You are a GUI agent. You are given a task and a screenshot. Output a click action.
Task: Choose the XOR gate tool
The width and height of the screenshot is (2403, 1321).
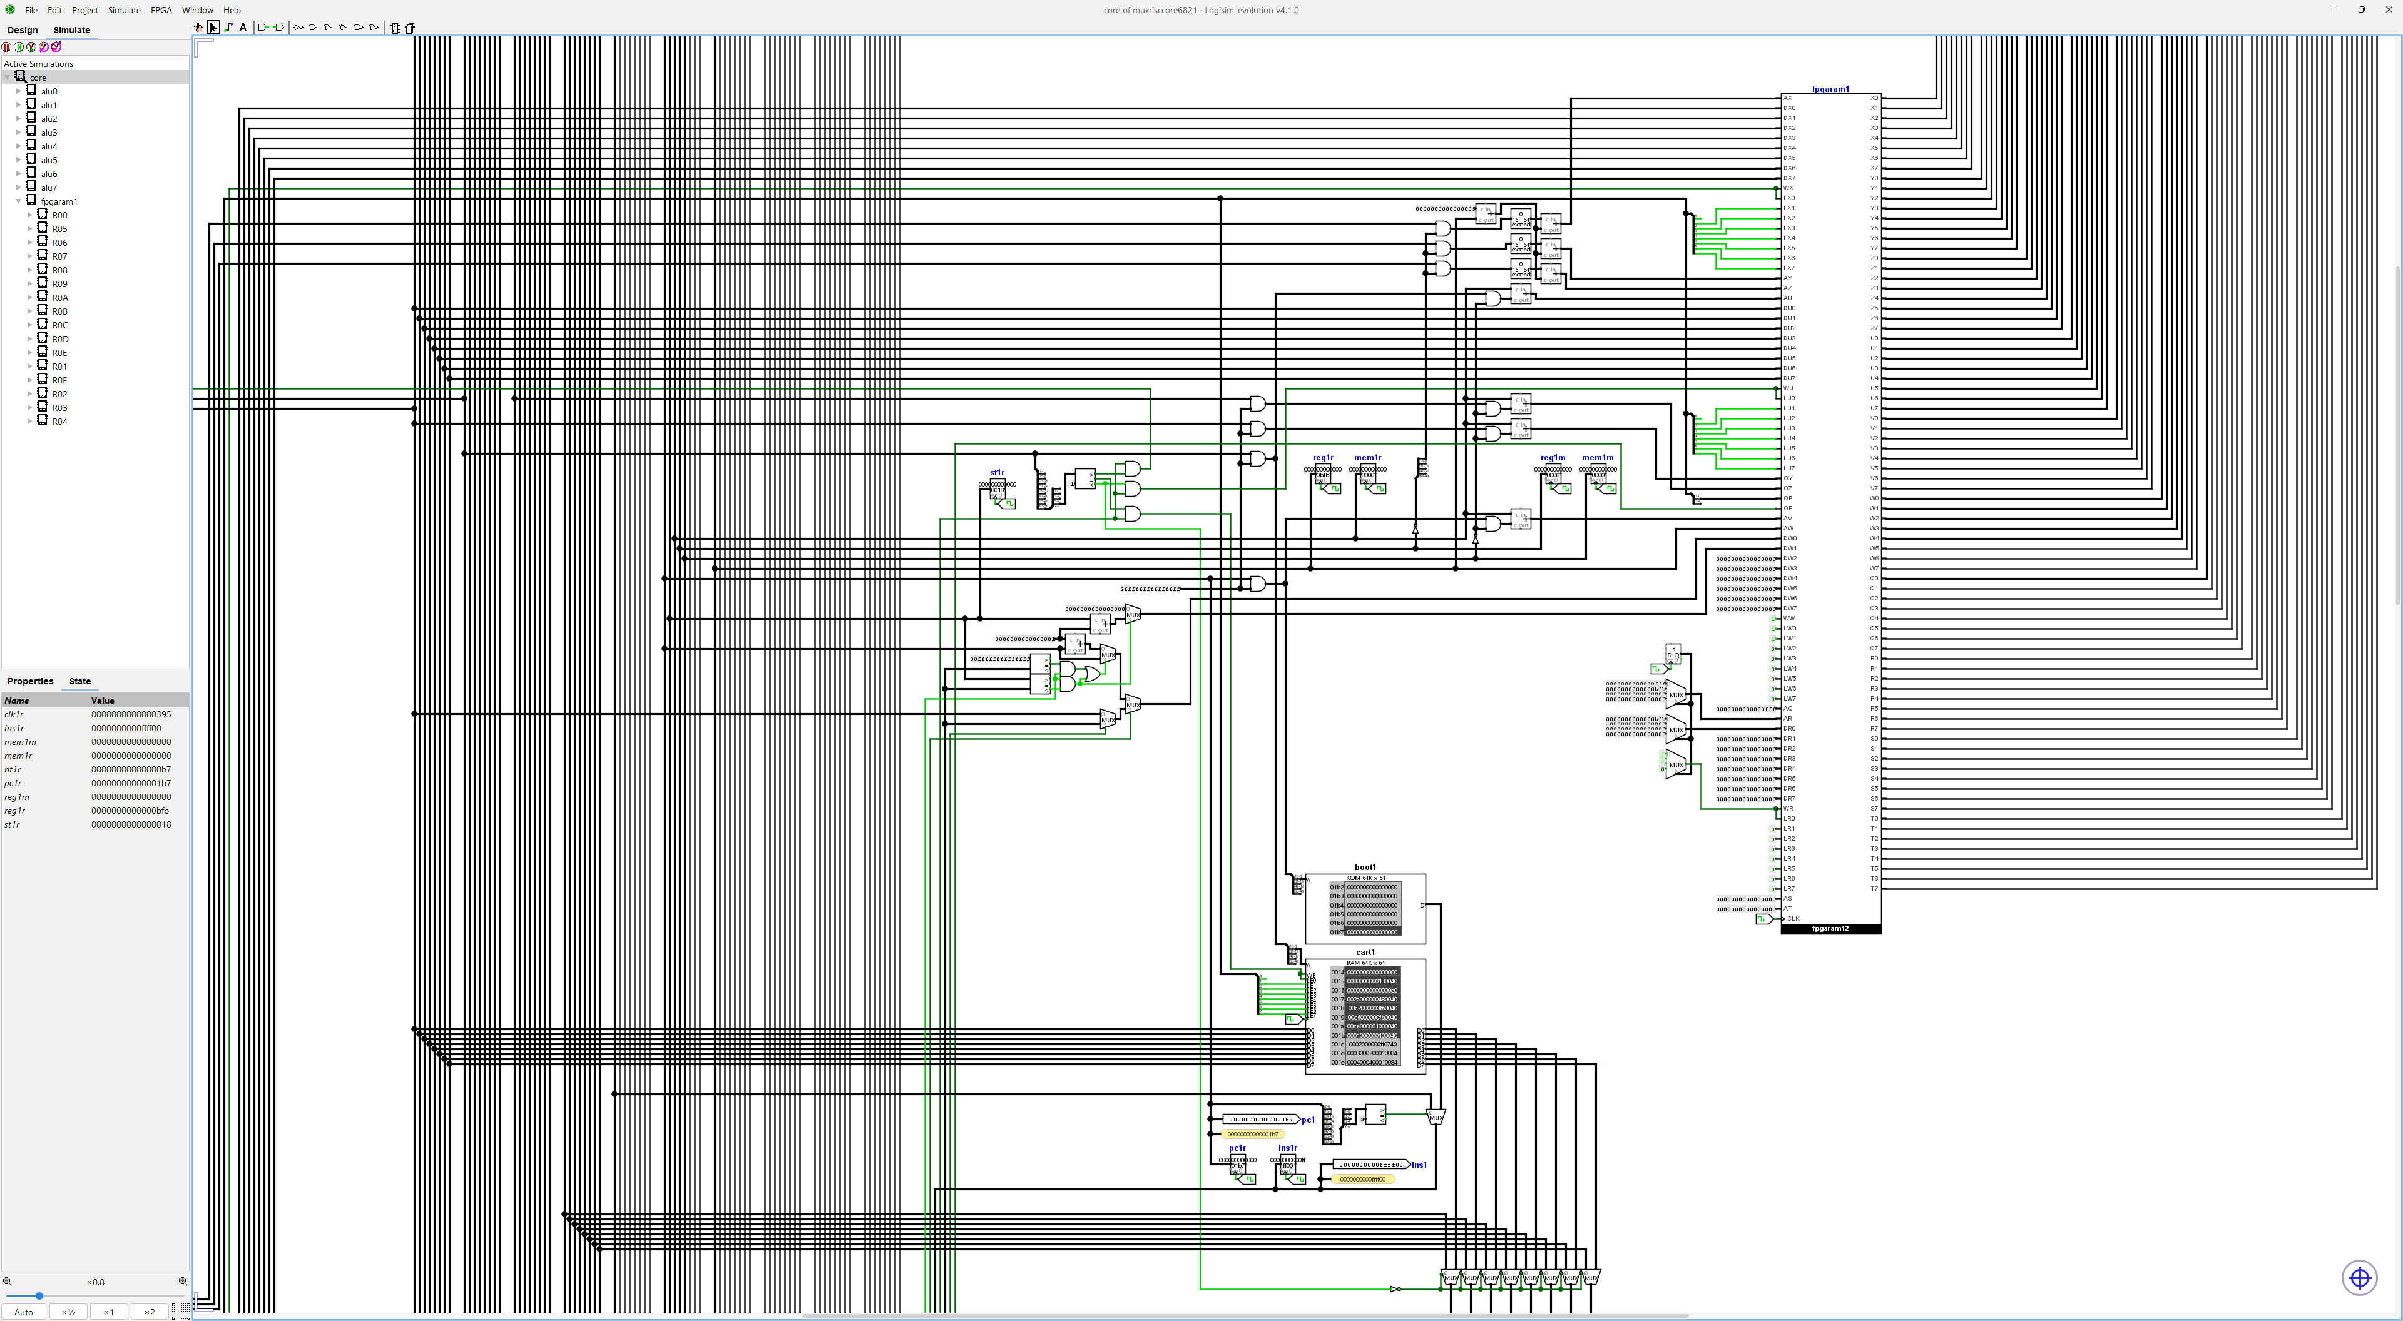(342, 28)
